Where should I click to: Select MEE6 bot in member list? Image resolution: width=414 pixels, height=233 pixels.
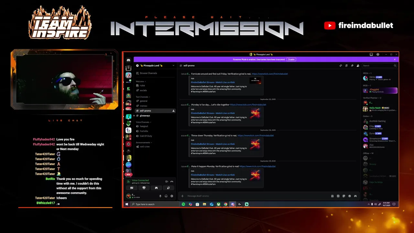click(x=380, y=78)
